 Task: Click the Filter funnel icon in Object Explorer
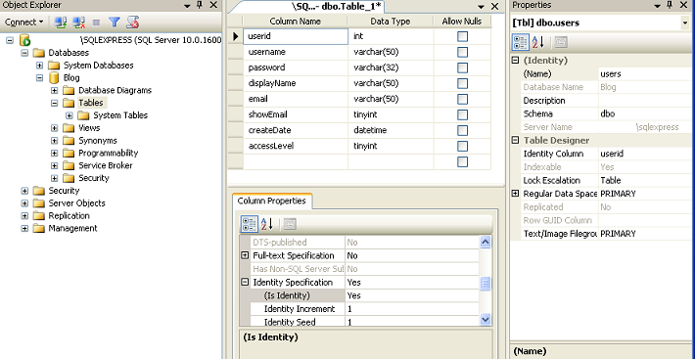(115, 22)
